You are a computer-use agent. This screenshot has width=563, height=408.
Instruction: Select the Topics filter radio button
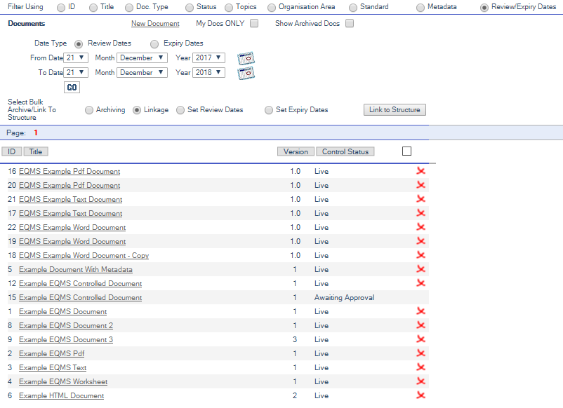tap(229, 8)
